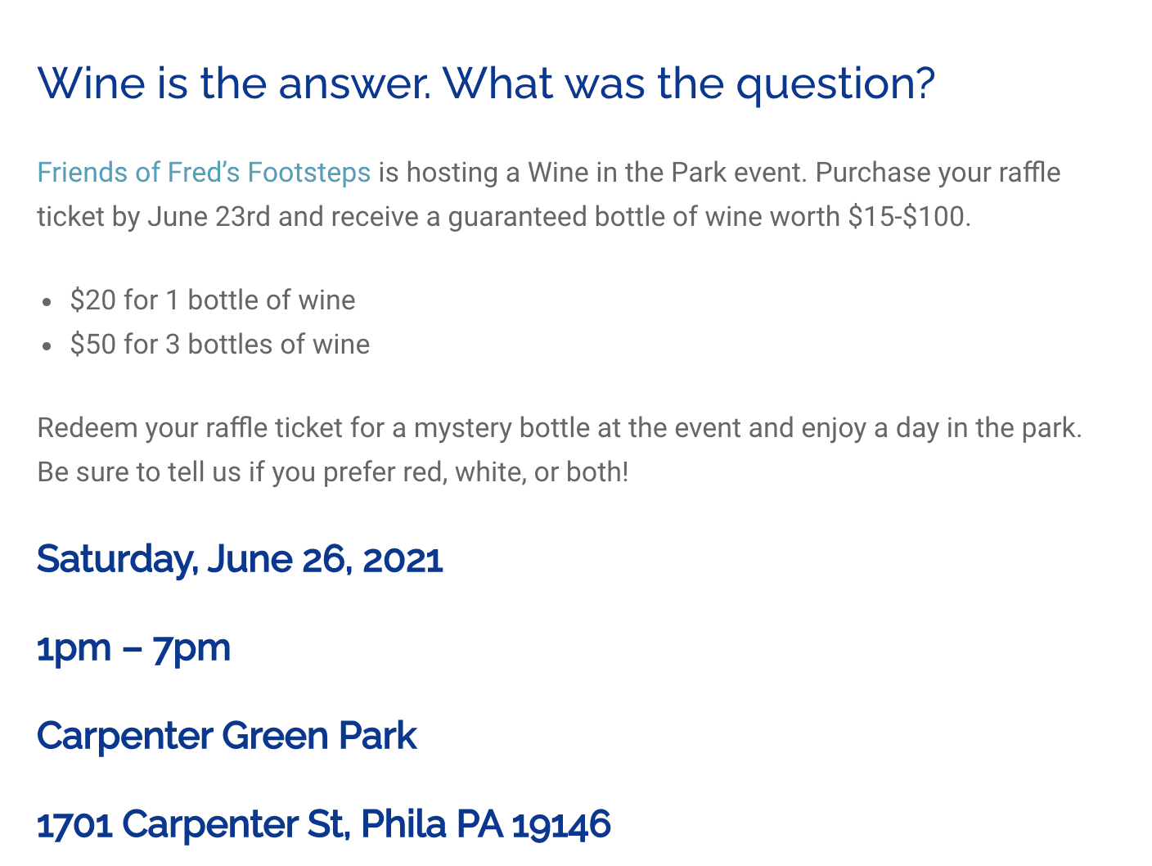Select the "$50 for 3 bottles" list item

(x=219, y=345)
